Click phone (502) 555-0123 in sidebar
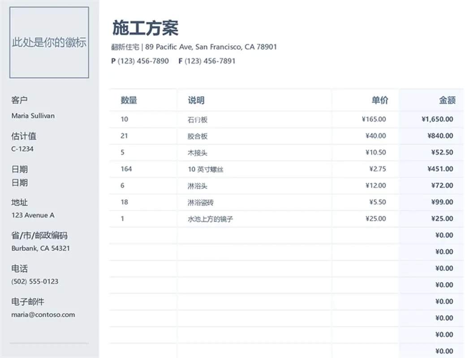Viewport: 465px width, 358px height. [34, 281]
